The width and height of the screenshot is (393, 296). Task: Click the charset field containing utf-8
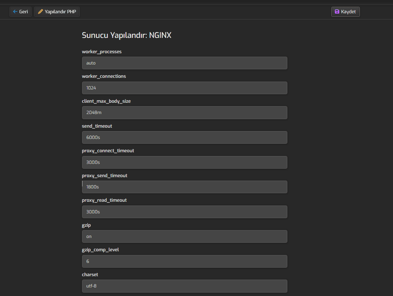[x=184, y=286]
